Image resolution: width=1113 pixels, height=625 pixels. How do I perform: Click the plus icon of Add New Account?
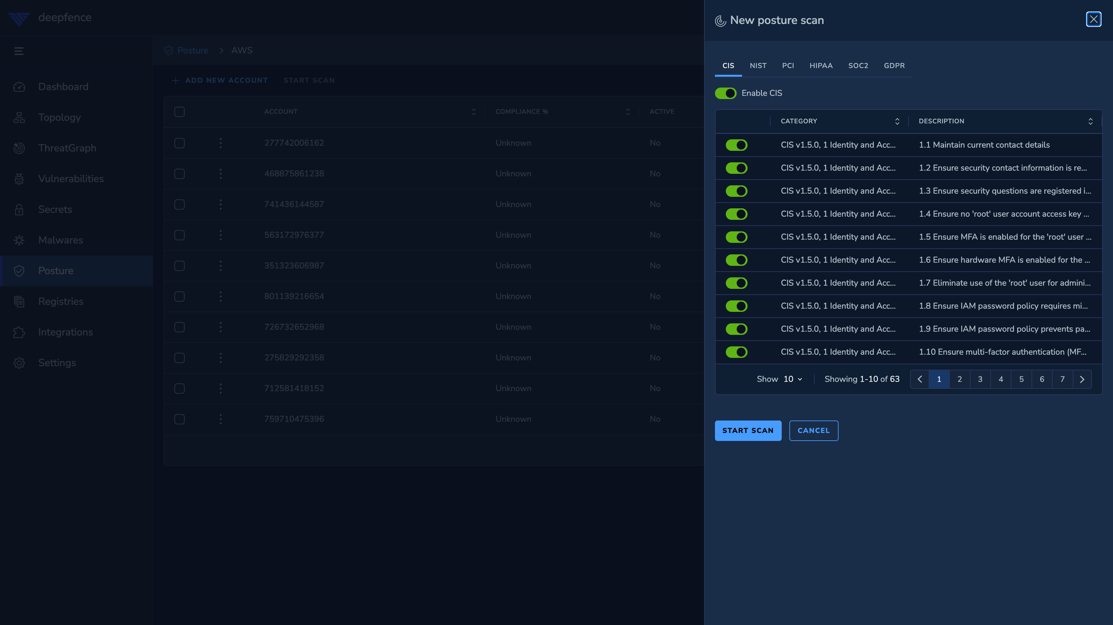point(175,81)
